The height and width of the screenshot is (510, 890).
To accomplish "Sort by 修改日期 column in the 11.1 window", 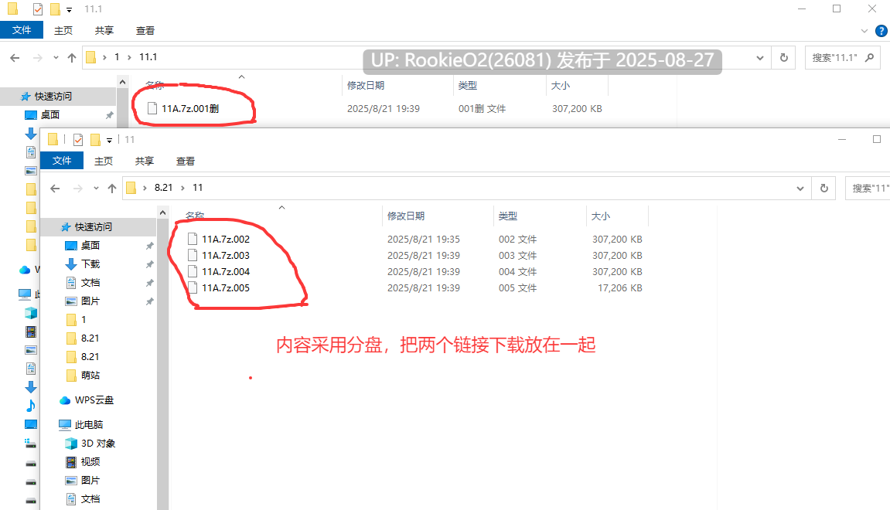I will point(366,86).
